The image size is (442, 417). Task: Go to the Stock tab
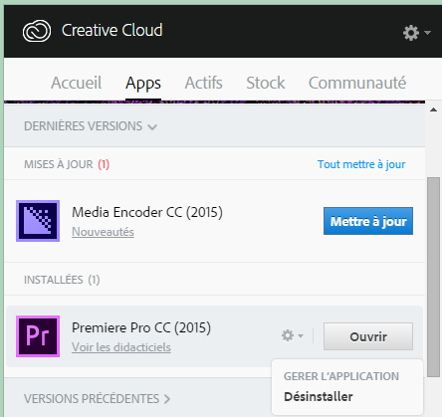tap(266, 83)
